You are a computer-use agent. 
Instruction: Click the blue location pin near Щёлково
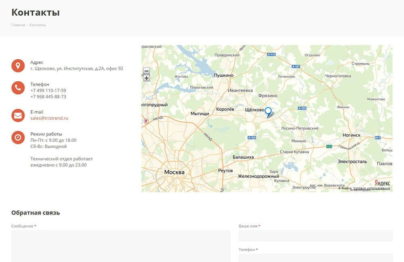coord(268,112)
